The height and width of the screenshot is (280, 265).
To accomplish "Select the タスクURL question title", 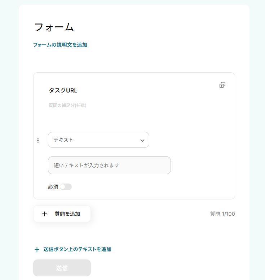I will point(63,90).
